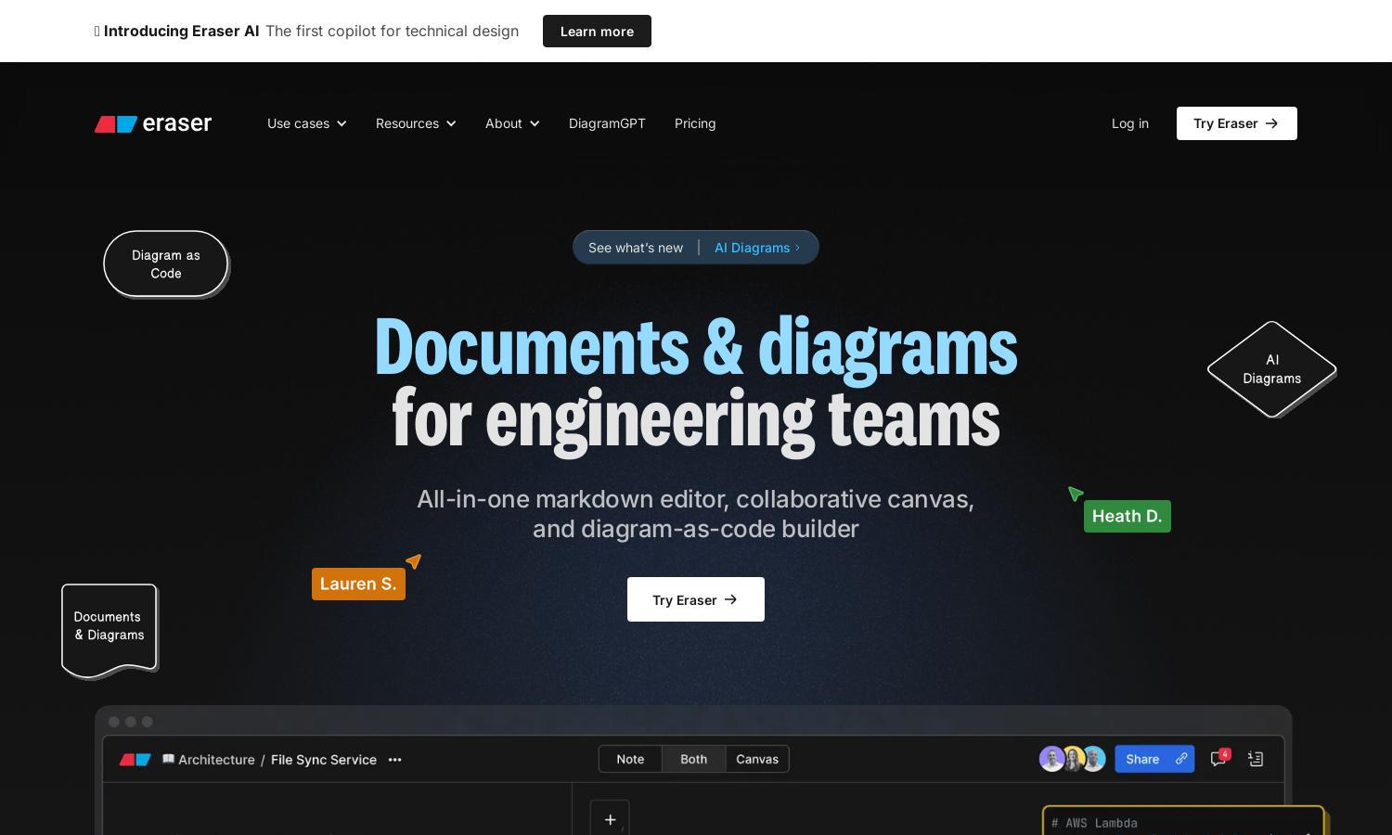The width and height of the screenshot is (1392, 835).
Task: Open the three-dots more options menu
Action: point(395,759)
